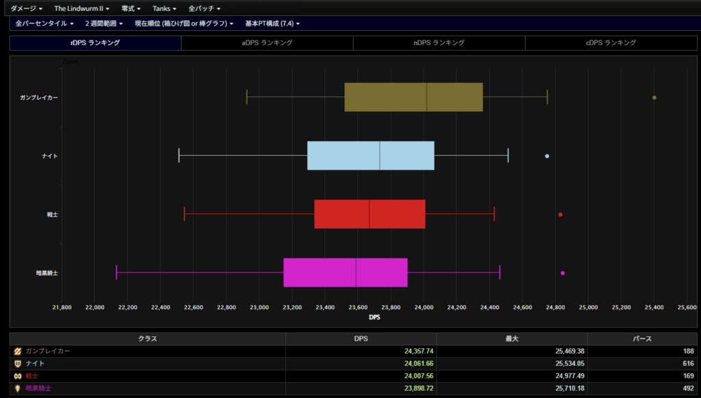Viewport: 701px width, 398px height.
Task: Expand the The Lindwurm II boss dropdown
Action: click(82, 8)
